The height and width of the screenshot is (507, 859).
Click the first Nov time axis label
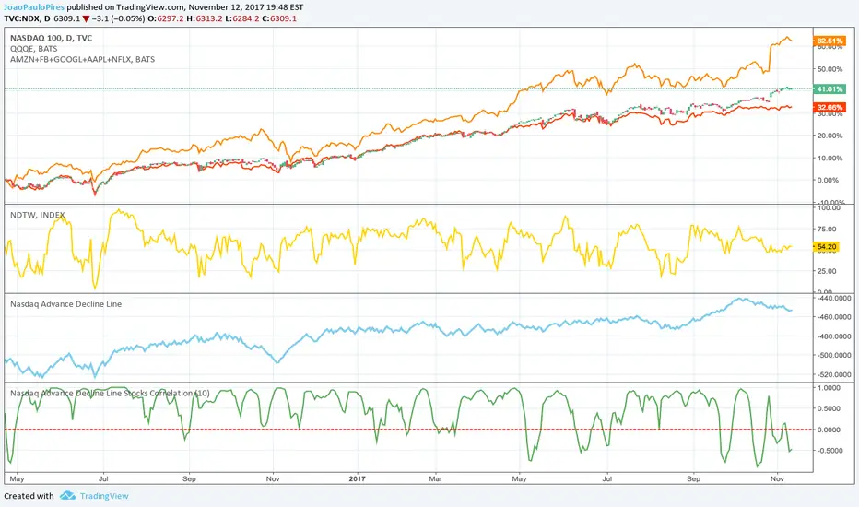pos(273,478)
